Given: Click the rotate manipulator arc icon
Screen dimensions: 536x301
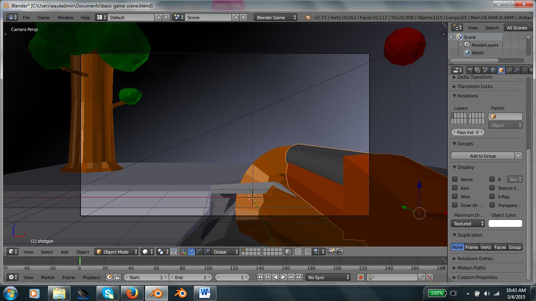Looking at the screenshot, I should (x=199, y=252).
